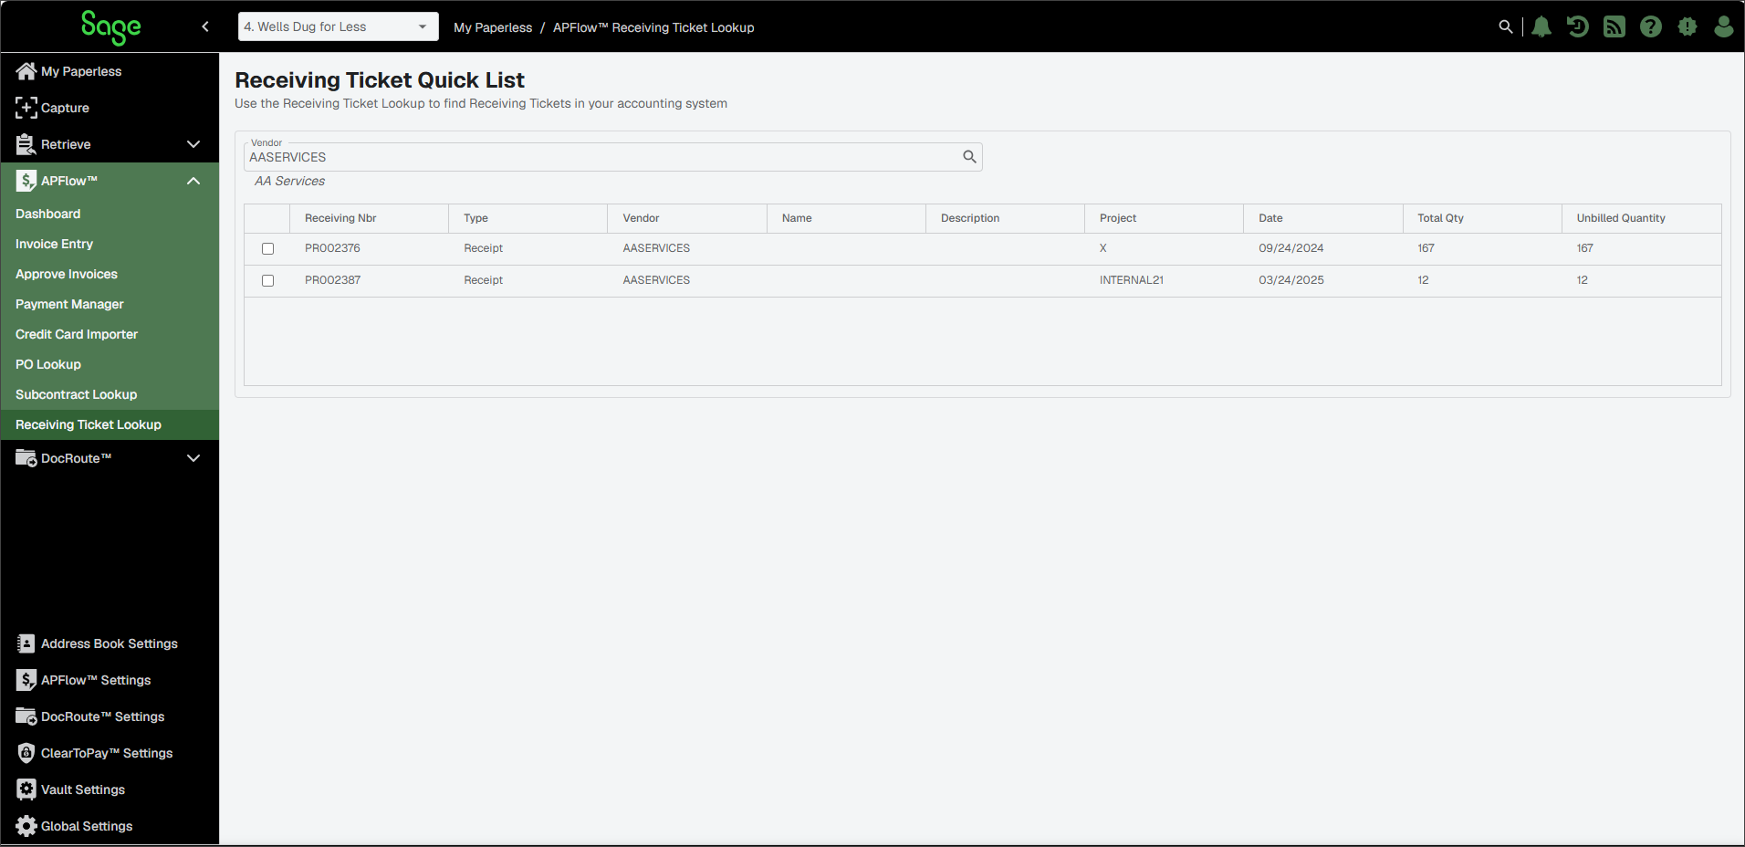
Task: Open Subcontract Lookup
Action: [76, 394]
